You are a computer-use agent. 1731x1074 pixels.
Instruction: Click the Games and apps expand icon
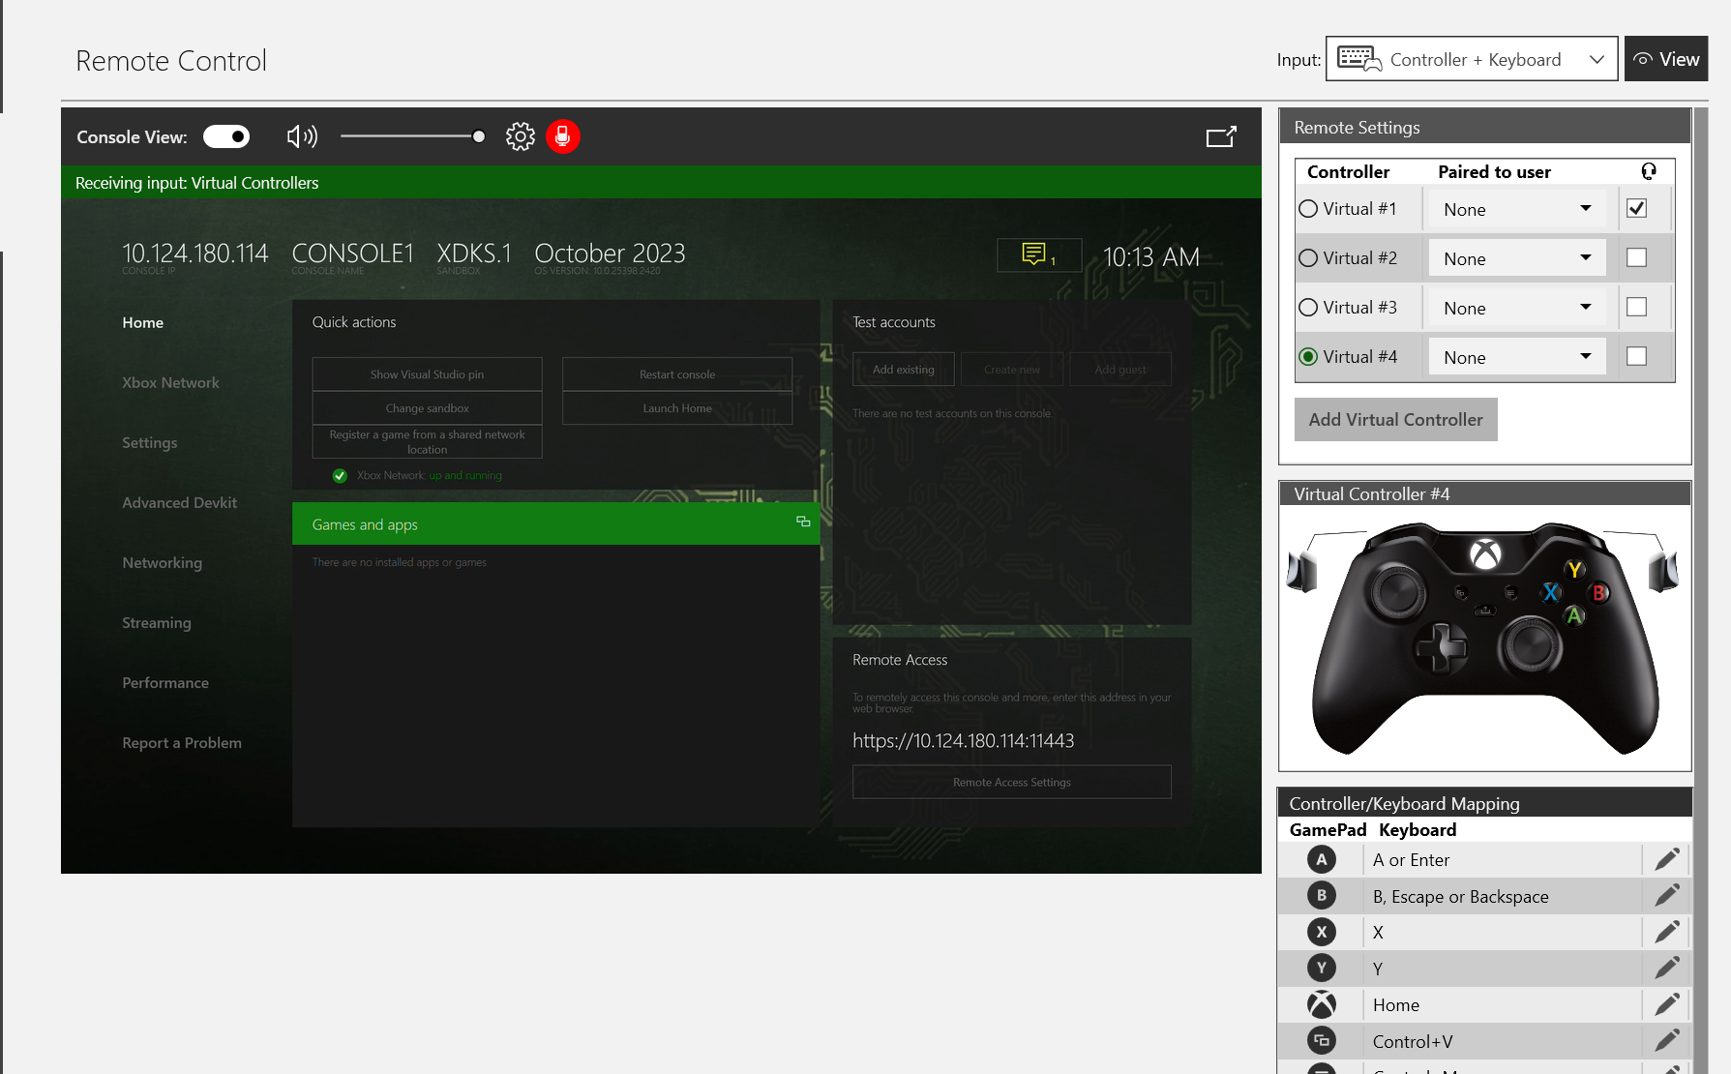coord(803,522)
